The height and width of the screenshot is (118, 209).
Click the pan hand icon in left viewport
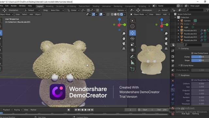point(124,39)
